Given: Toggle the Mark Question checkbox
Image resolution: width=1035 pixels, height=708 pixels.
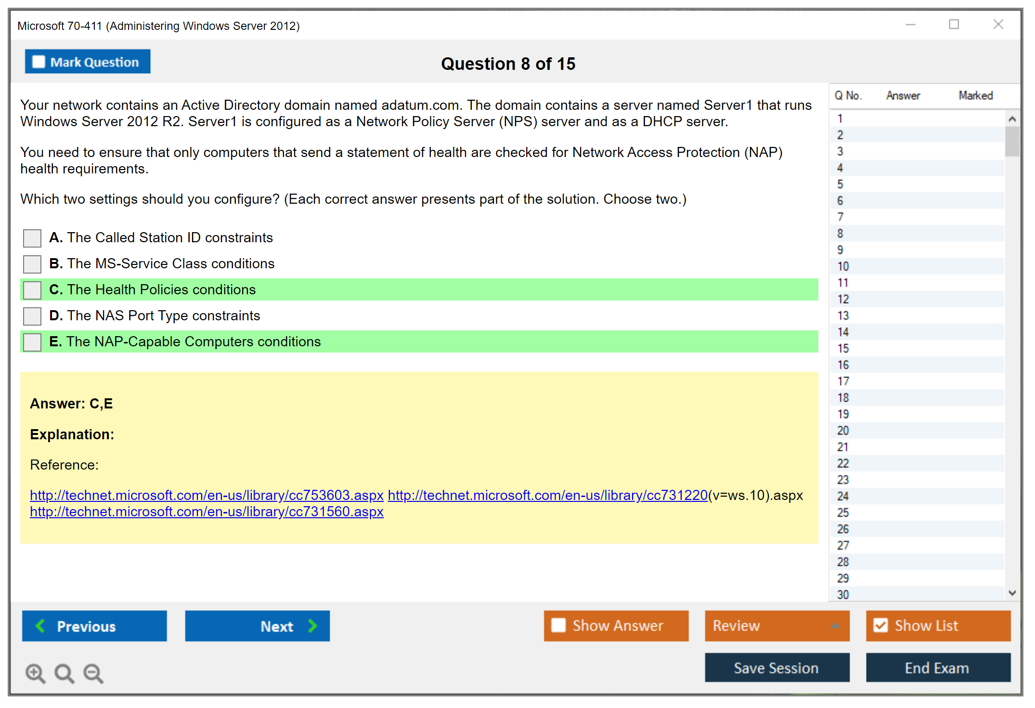Looking at the screenshot, I should (39, 62).
